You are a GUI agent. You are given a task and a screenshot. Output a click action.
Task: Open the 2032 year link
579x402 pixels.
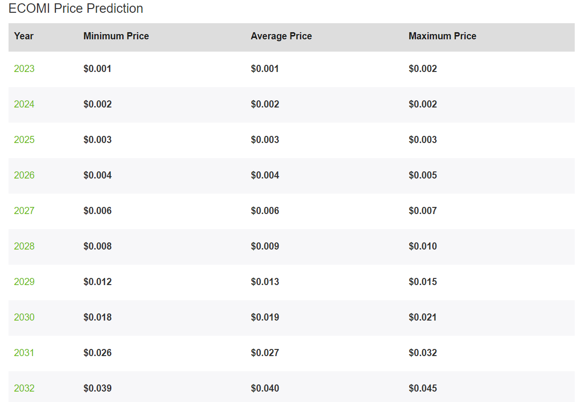(24, 388)
